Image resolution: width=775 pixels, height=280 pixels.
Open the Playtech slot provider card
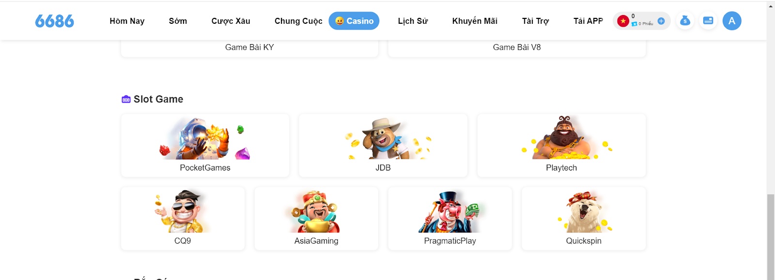point(561,145)
